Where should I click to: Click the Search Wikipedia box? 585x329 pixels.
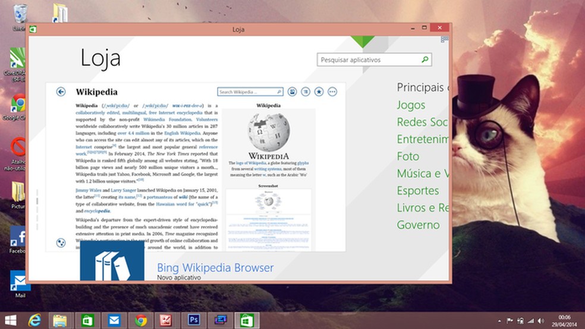pyautogui.click(x=250, y=91)
